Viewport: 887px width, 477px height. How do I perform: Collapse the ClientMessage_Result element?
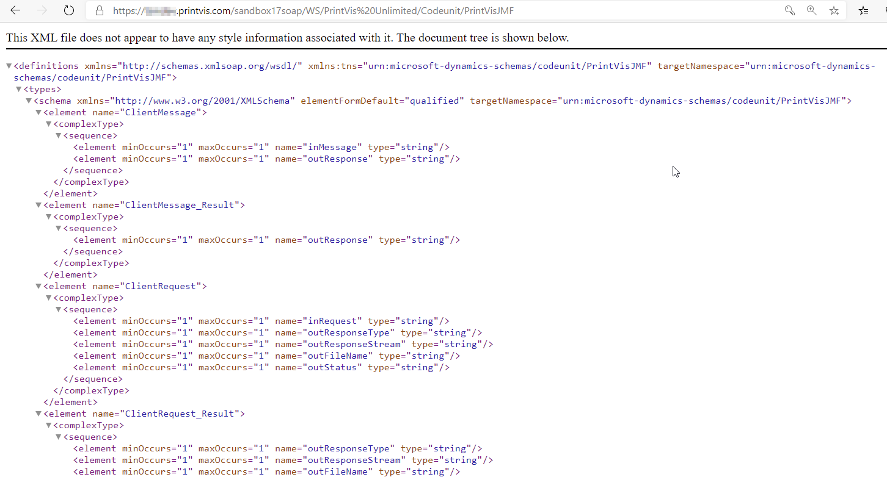click(38, 206)
